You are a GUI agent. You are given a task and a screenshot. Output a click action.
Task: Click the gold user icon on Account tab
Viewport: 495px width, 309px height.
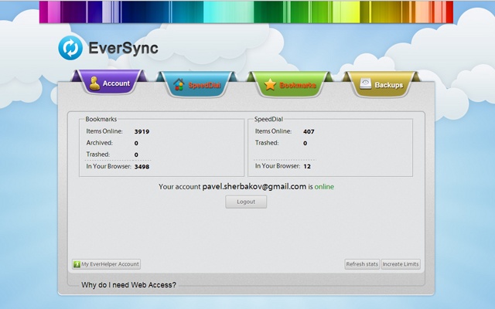click(x=94, y=83)
